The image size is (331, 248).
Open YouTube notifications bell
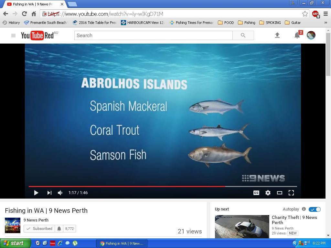tap(297, 35)
